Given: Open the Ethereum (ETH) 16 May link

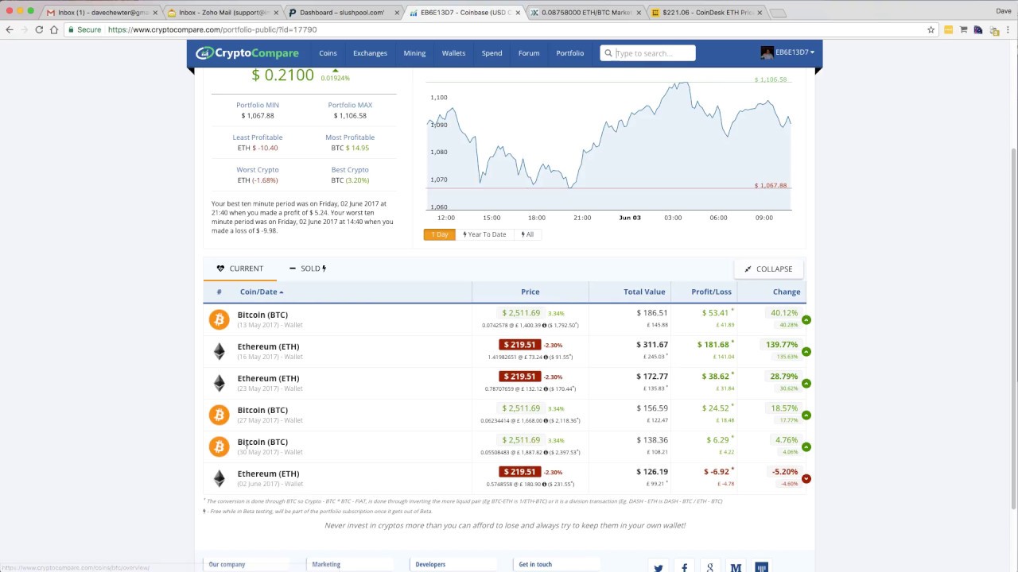Looking at the screenshot, I should click(268, 346).
